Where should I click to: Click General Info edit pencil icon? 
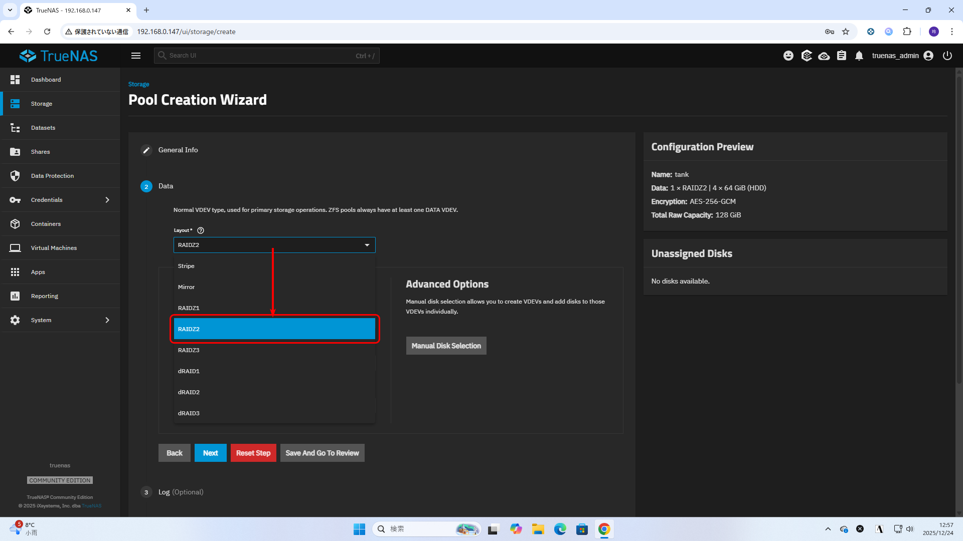[146, 150]
